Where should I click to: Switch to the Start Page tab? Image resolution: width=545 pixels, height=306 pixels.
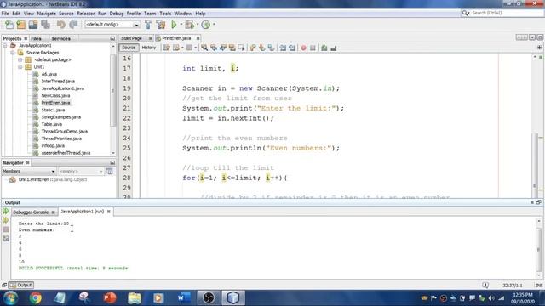(x=131, y=38)
